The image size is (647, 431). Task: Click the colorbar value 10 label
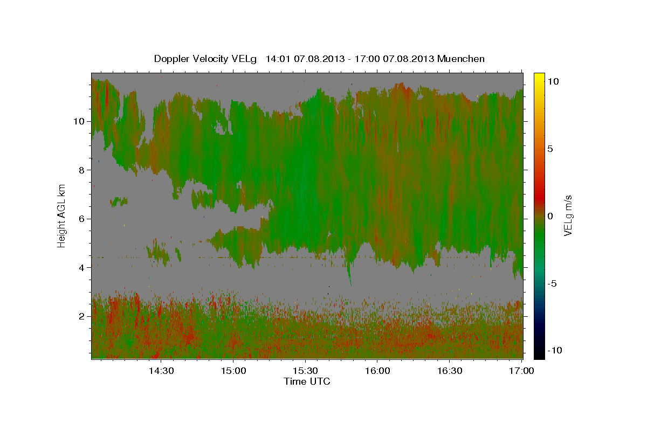point(553,81)
